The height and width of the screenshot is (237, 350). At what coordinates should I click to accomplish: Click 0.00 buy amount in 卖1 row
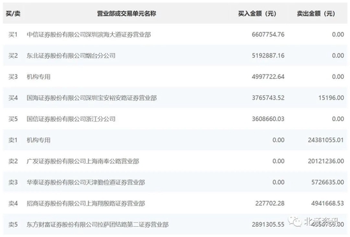point(278,140)
